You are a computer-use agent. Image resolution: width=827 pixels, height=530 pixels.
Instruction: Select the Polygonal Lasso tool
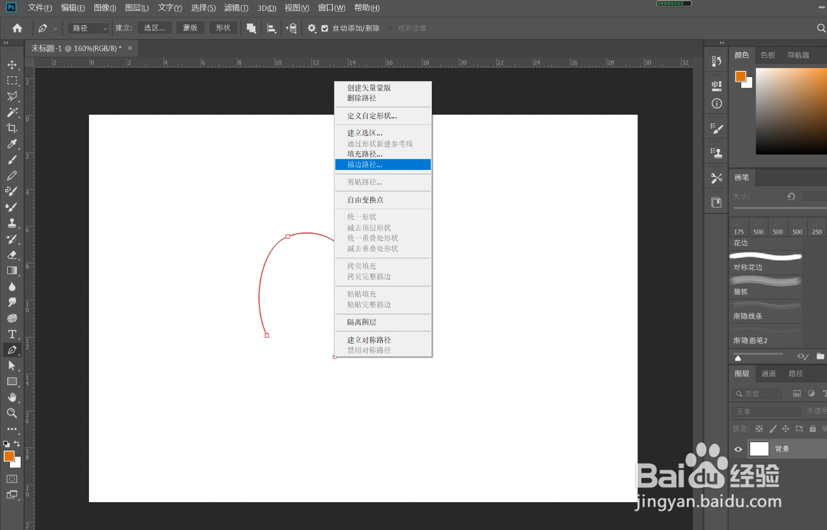click(x=12, y=97)
